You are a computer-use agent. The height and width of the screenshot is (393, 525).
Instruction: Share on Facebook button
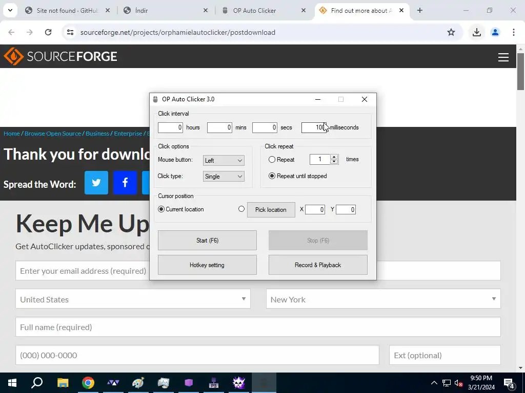pyautogui.click(x=125, y=183)
